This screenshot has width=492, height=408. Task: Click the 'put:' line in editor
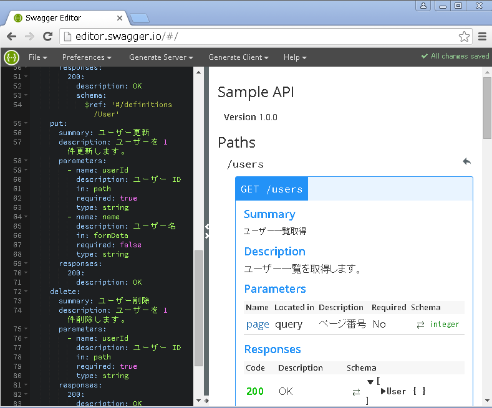tap(59, 123)
